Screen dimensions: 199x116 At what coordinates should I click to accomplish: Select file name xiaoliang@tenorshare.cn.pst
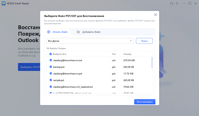point(68,74)
